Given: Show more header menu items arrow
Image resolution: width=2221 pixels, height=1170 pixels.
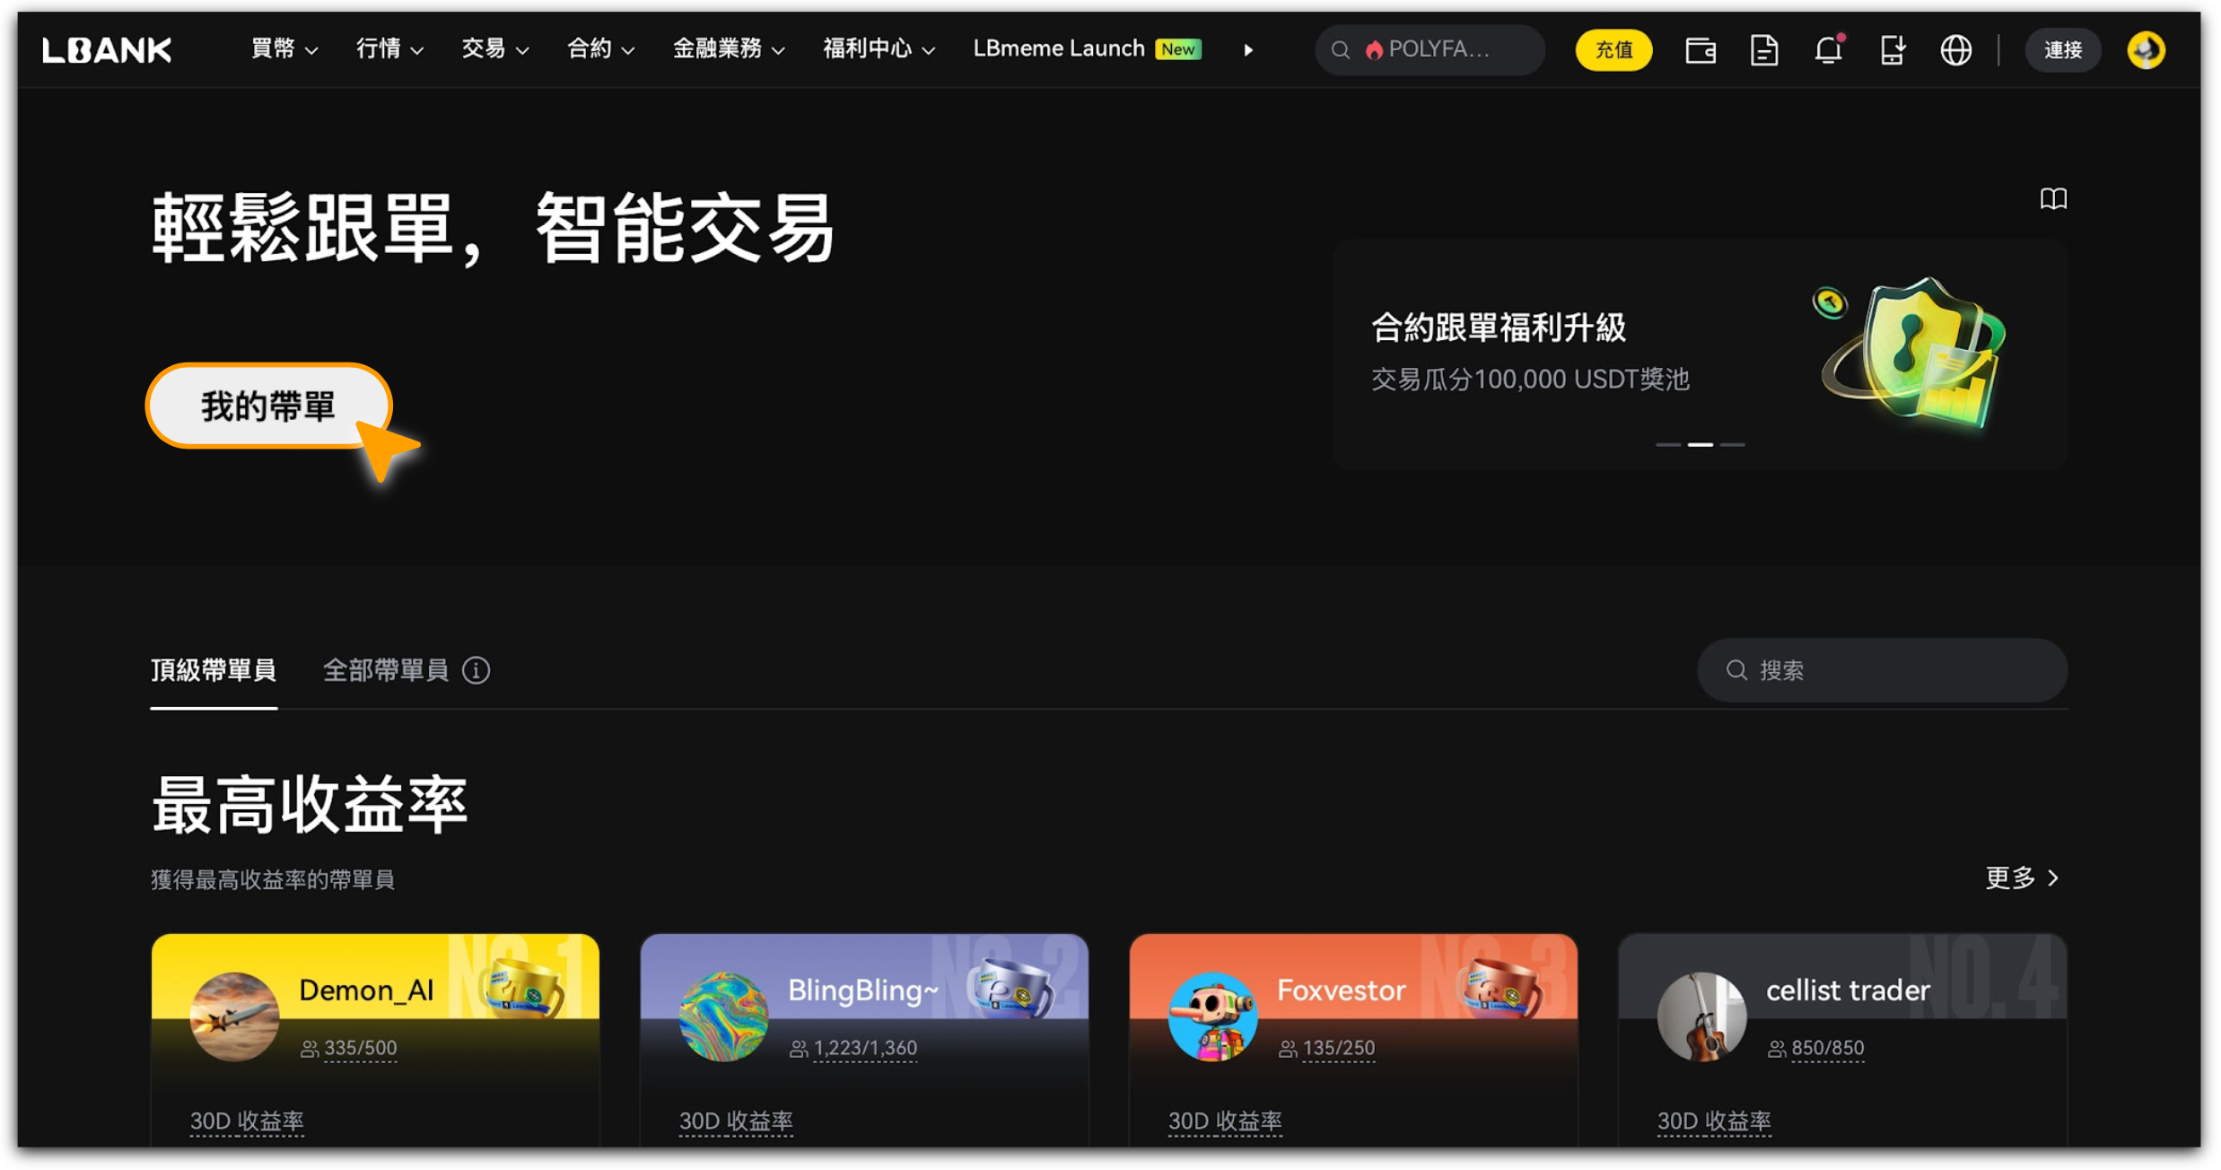Looking at the screenshot, I should [1248, 50].
